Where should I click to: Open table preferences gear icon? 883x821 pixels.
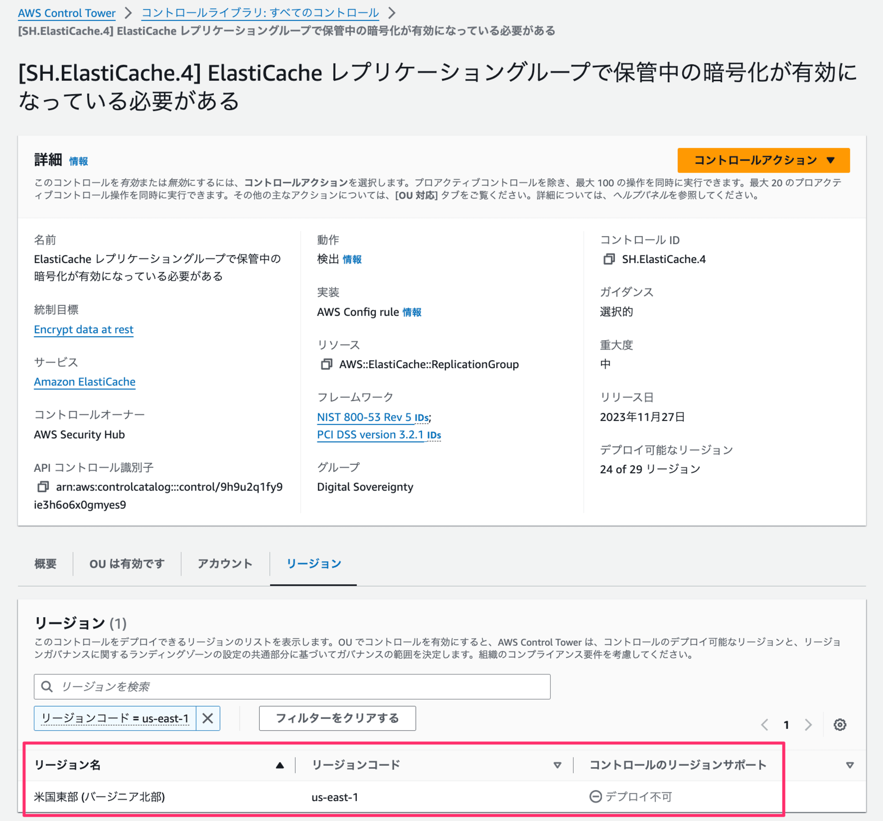839,725
